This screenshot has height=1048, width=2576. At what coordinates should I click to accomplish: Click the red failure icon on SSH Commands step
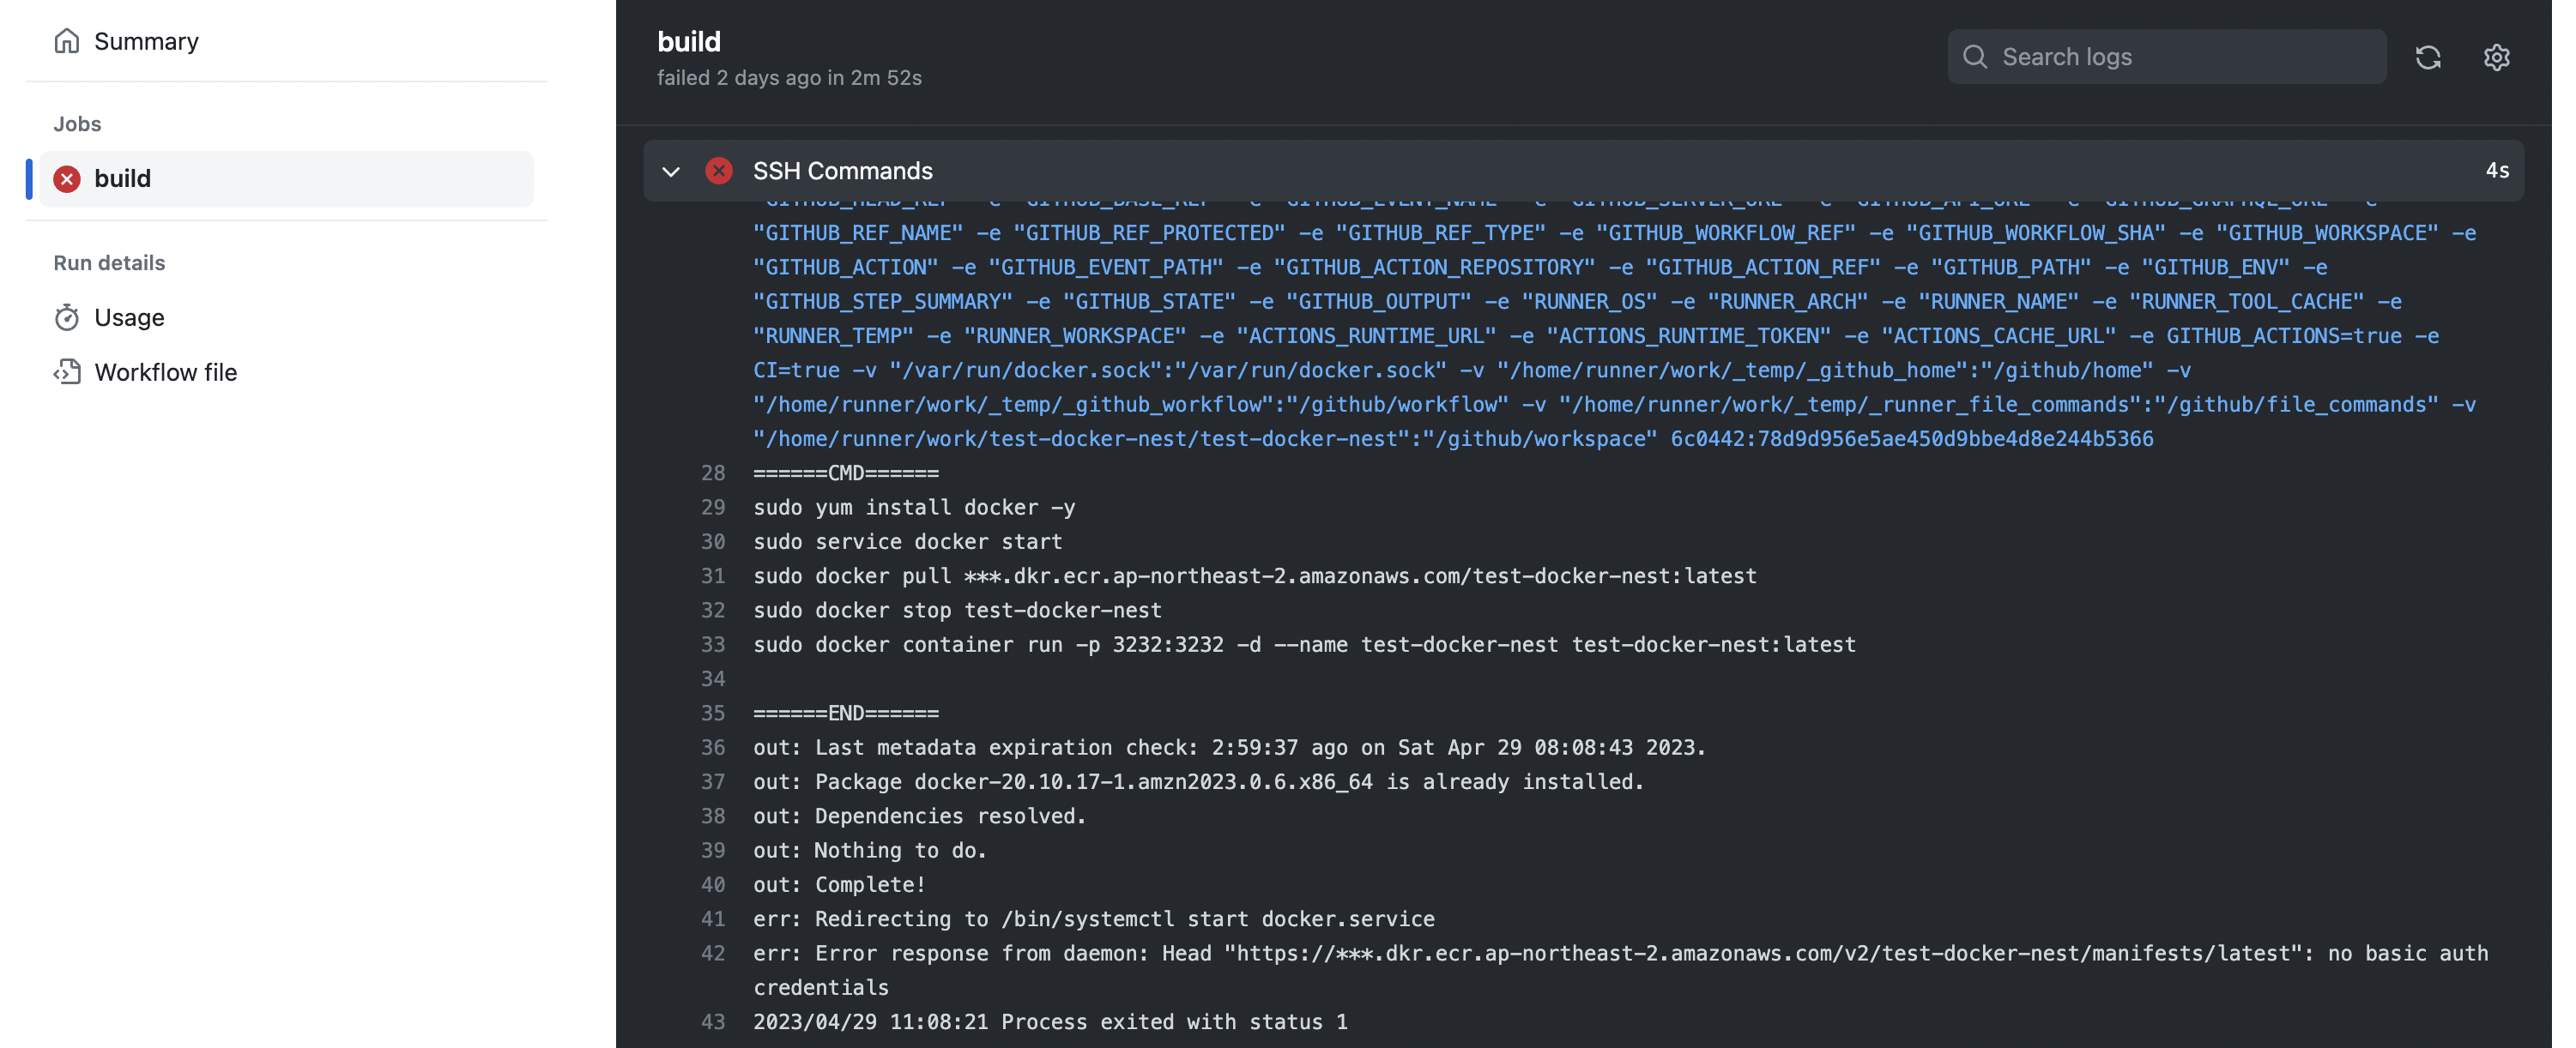click(718, 171)
